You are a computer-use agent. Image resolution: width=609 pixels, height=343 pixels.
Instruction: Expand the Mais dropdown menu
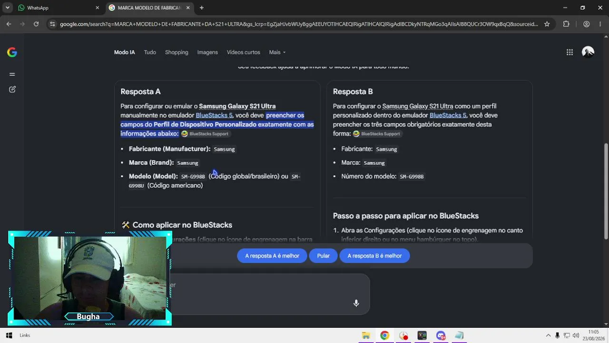click(277, 52)
